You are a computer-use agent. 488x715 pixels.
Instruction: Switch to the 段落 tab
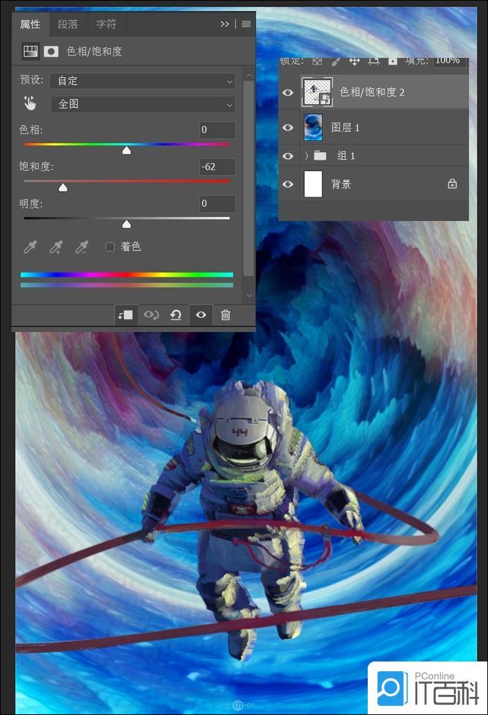(68, 24)
